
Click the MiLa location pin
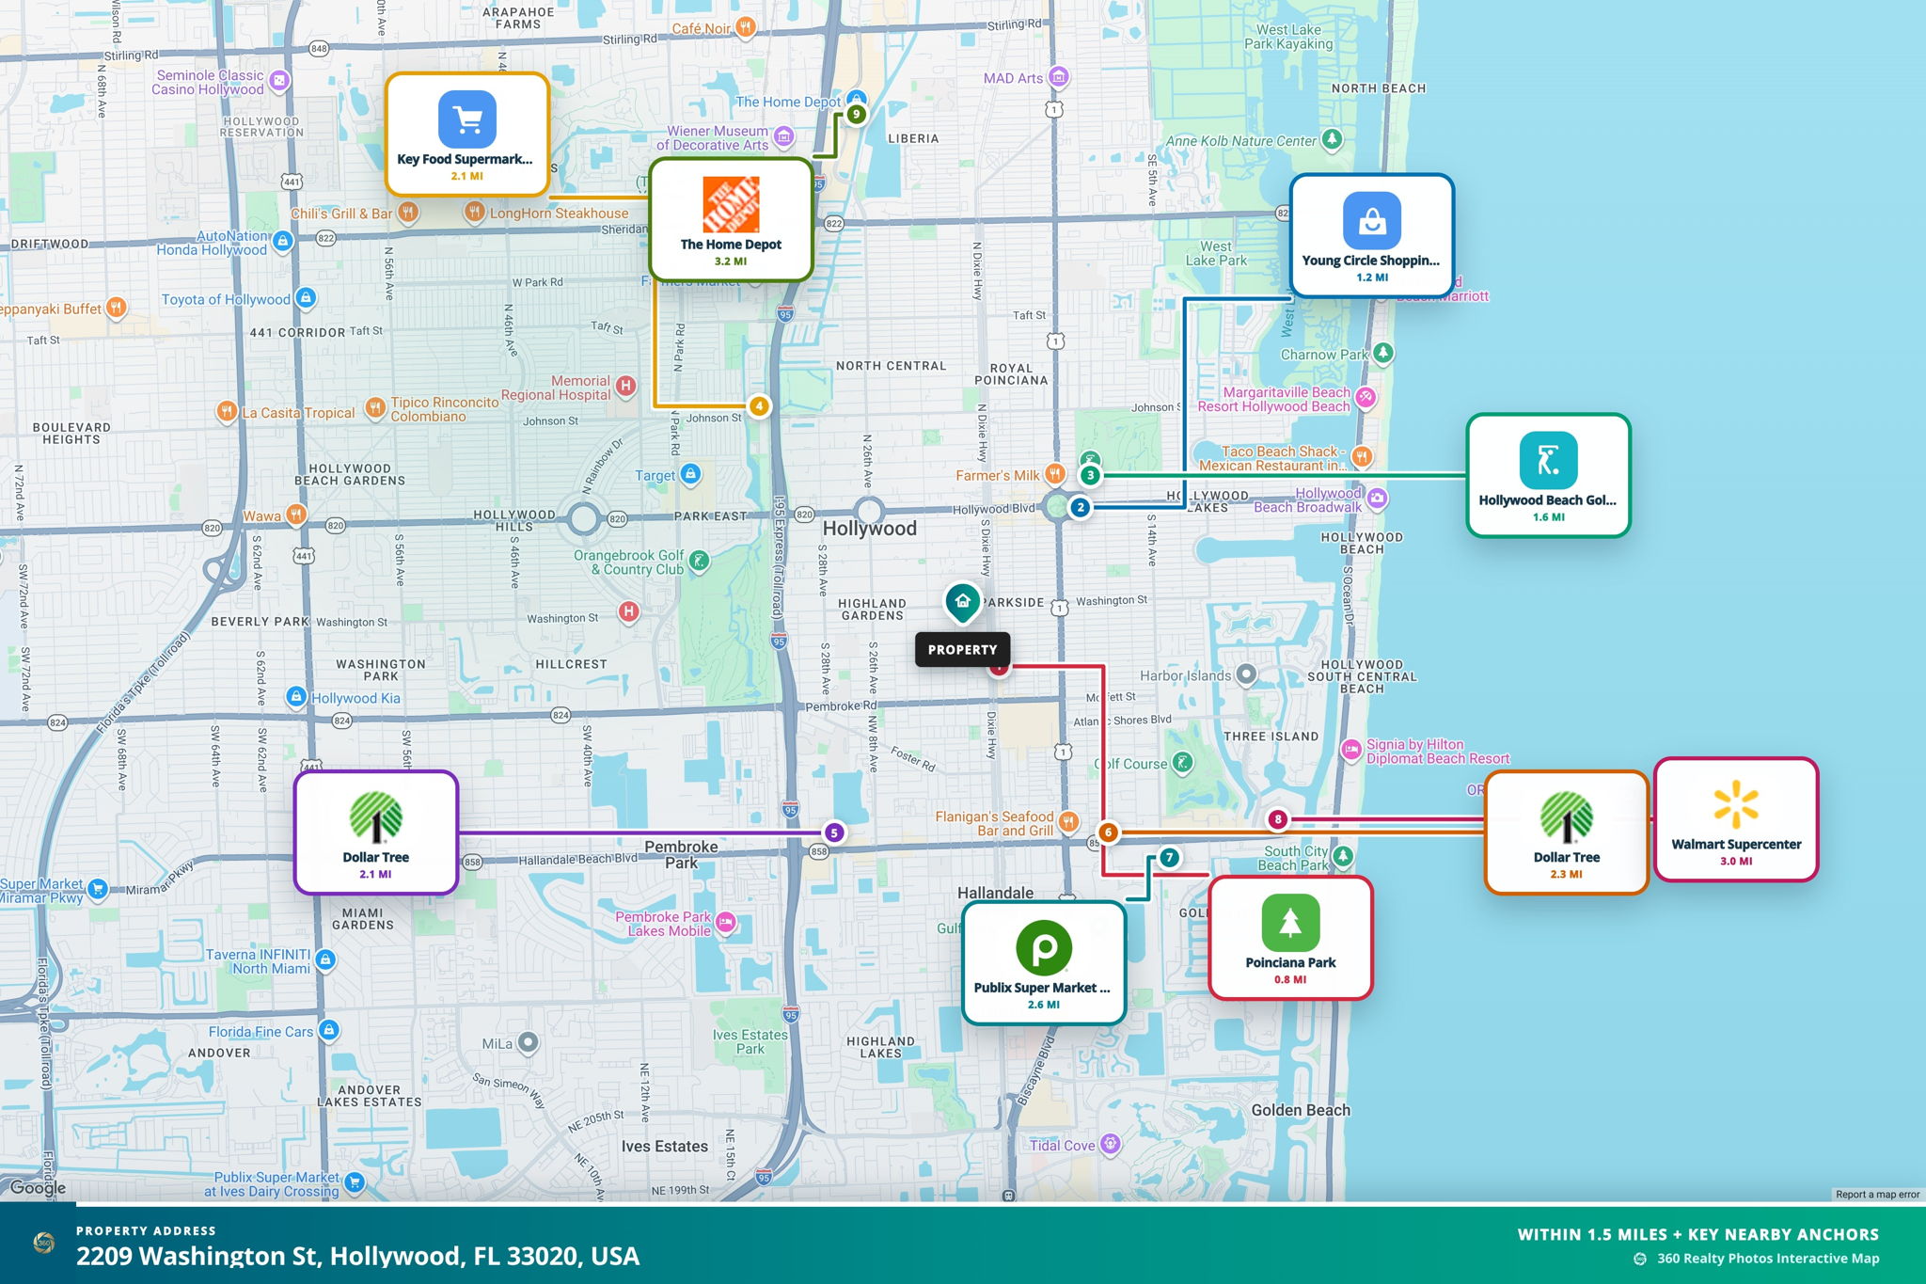tap(529, 1042)
